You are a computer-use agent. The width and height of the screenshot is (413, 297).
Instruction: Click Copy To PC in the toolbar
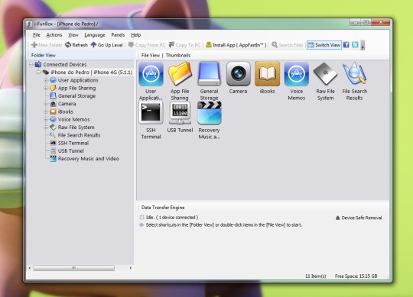pos(184,45)
